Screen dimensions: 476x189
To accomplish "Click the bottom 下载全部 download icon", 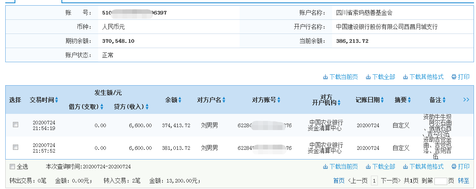I will [368, 167].
